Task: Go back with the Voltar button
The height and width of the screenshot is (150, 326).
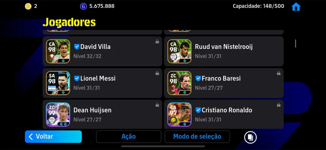Action: (x=53, y=137)
